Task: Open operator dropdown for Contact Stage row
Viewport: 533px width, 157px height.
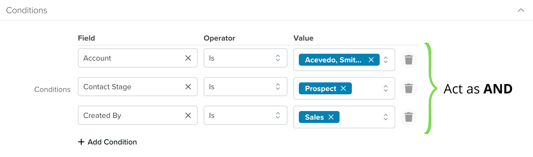Action: pyautogui.click(x=246, y=87)
